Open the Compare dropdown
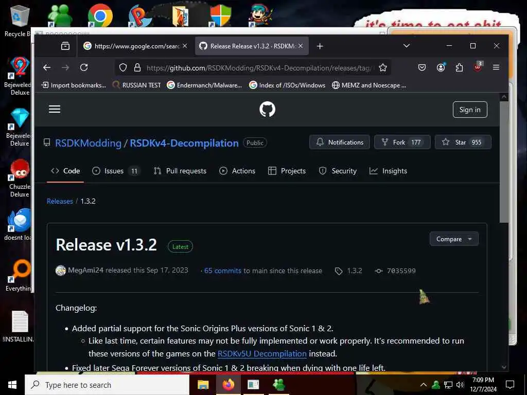This screenshot has width=527, height=395. click(454, 239)
